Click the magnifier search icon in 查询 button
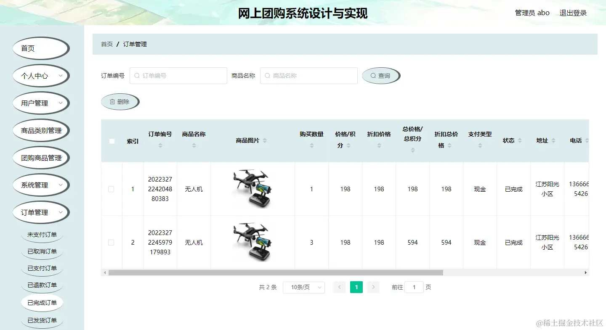The width and height of the screenshot is (606, 330). coord(373,75)
